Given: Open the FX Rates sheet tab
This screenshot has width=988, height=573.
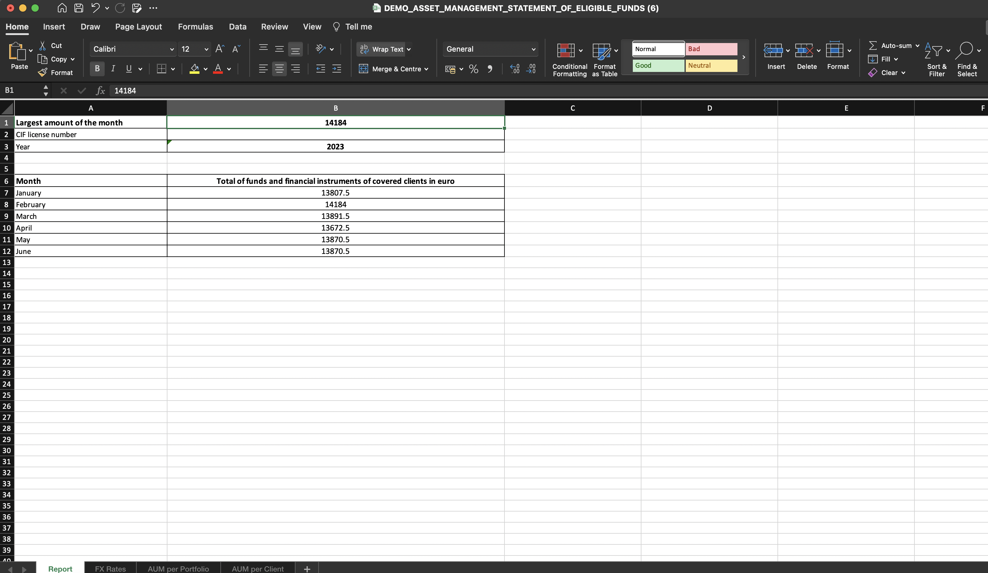Looking at the screenshot, I should pos(110,568).
